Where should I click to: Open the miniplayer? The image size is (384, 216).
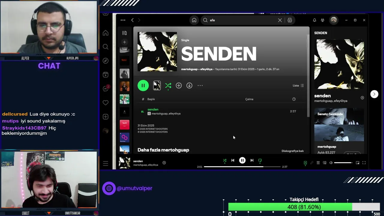click(x=358, y=163)
